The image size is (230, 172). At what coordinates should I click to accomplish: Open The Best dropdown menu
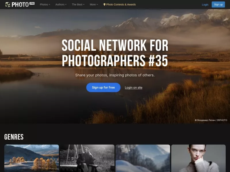[x=78, y=5]
